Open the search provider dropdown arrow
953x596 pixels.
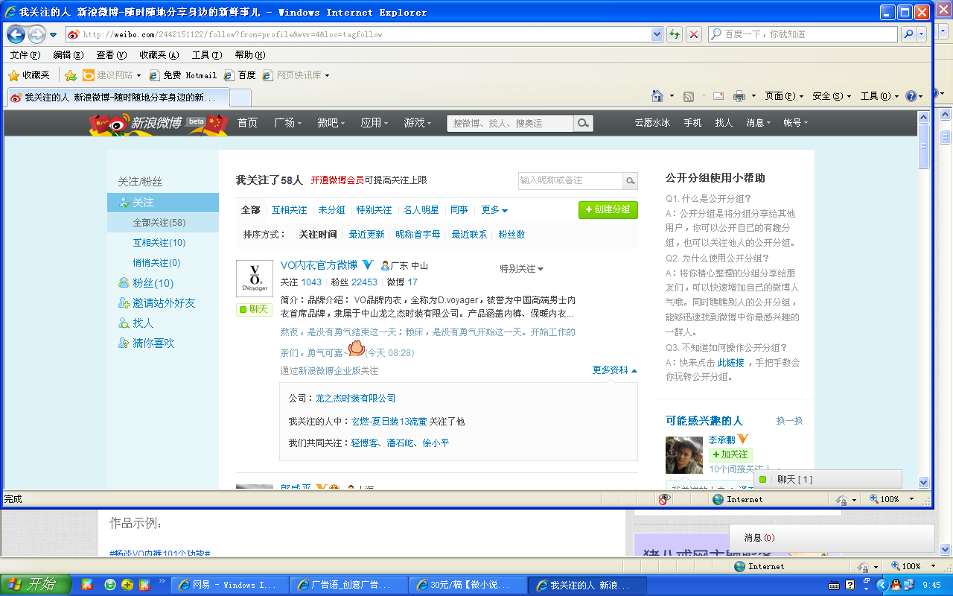tap(922, 34)
